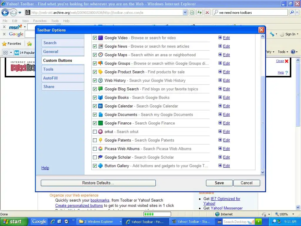Click the orkut icon

pyautogui.click(x=101, y=132)
